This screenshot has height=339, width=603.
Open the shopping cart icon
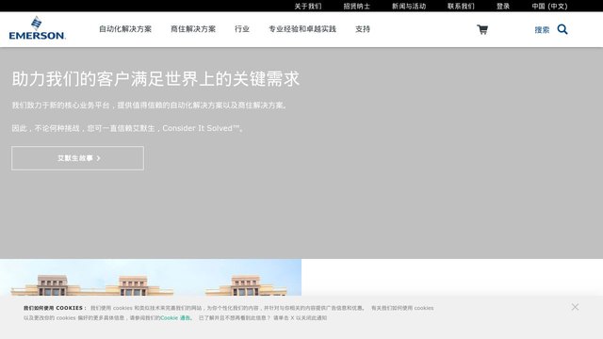tap(482, 29)
